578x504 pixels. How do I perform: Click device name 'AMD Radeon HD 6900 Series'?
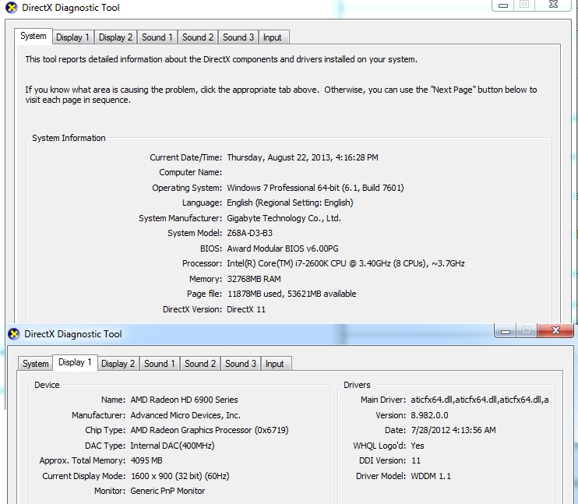pos(184,400)
